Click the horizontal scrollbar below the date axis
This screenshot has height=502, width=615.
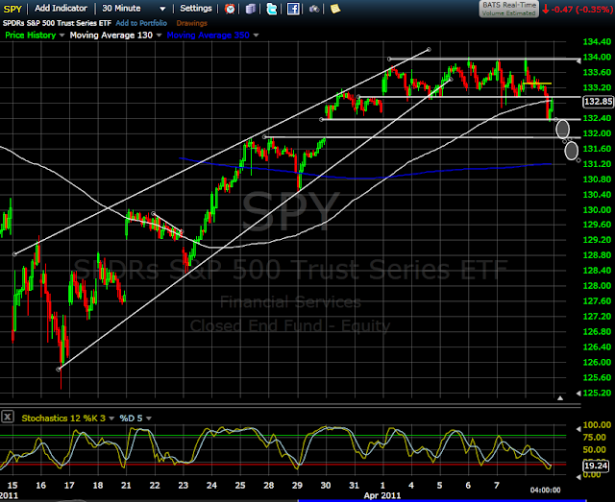tap(442, 500)
